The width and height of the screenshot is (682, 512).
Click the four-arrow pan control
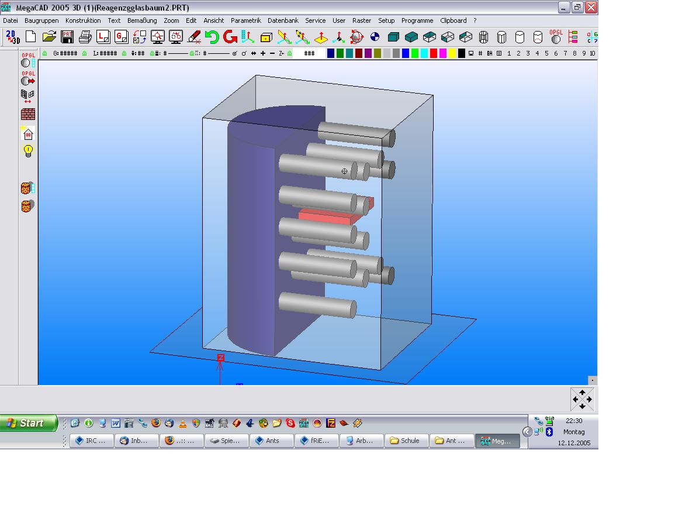pyautogui.click(x=582, y=400)
